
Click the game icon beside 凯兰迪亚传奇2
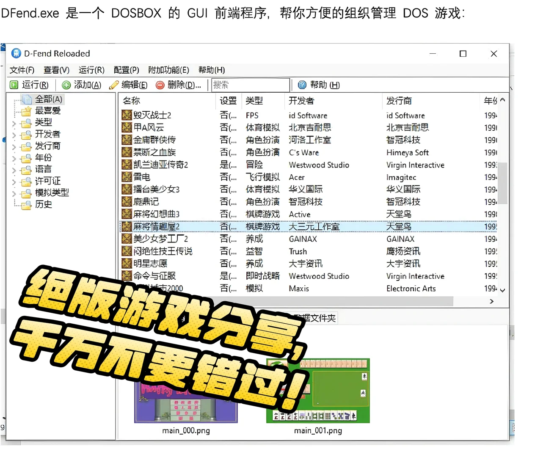[x=126, y=165]
